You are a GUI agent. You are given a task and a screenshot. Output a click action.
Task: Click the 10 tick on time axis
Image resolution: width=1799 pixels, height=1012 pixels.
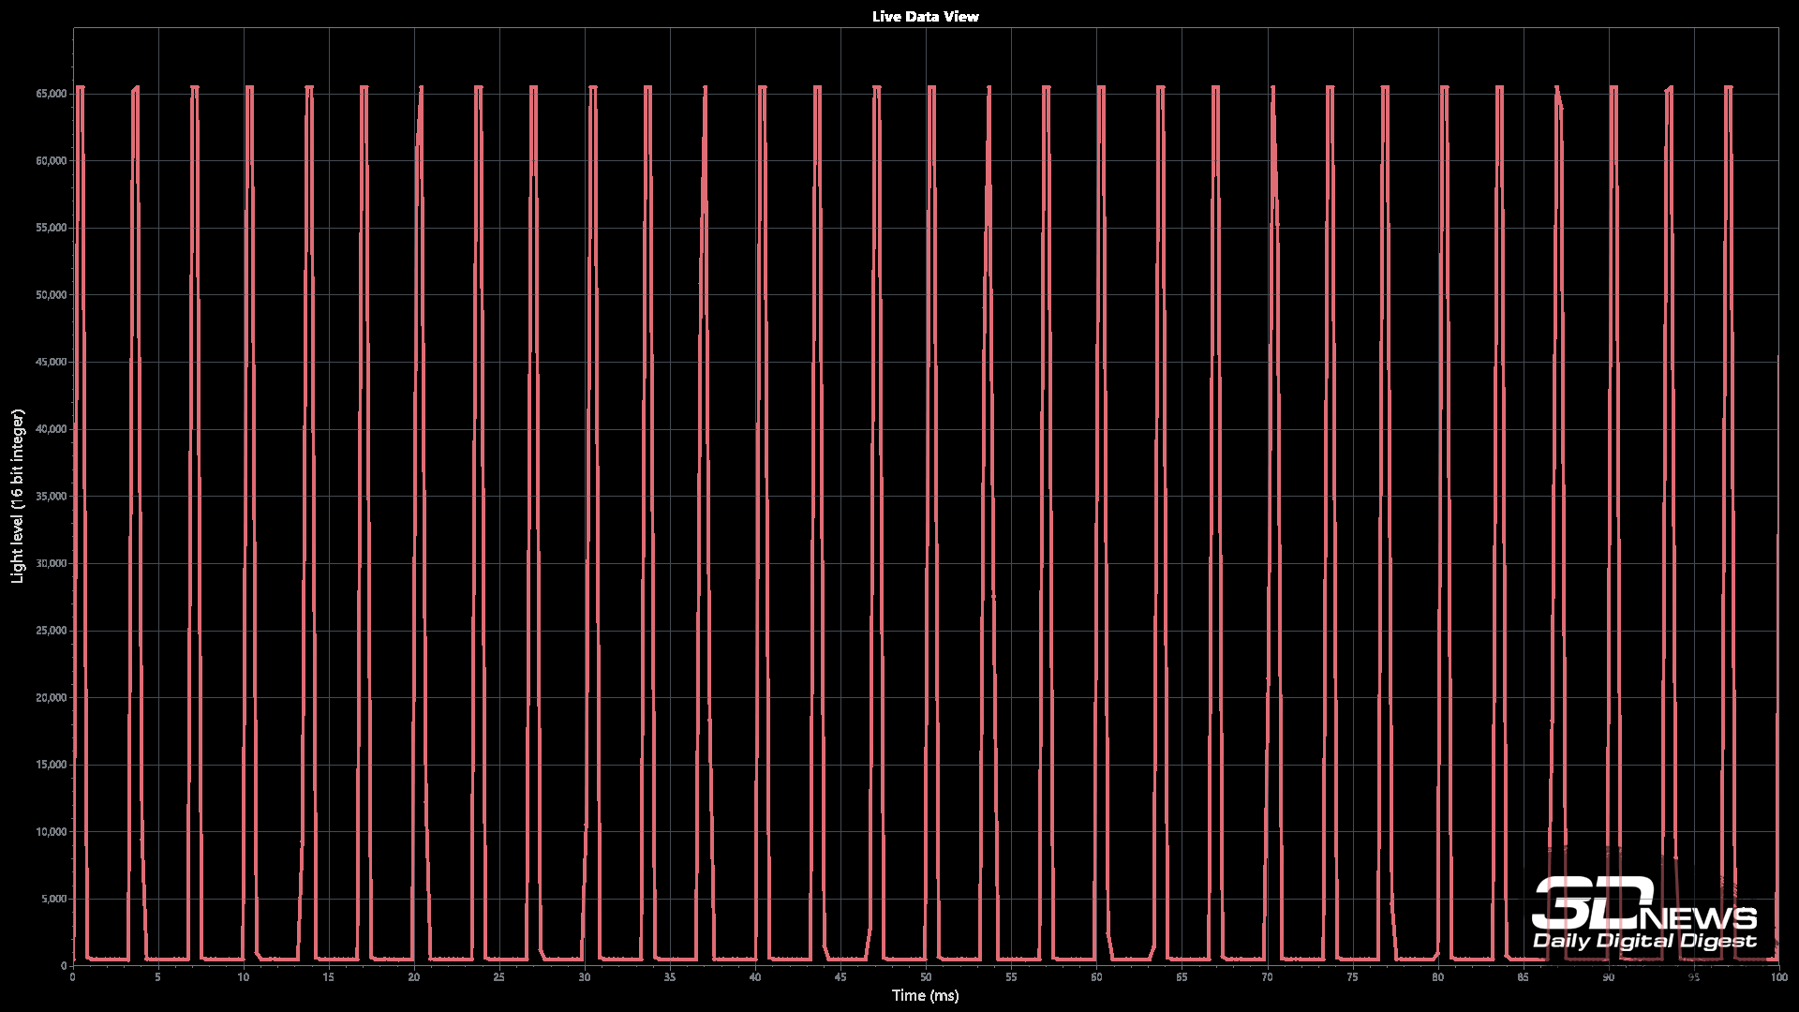[x=243, y=977]
